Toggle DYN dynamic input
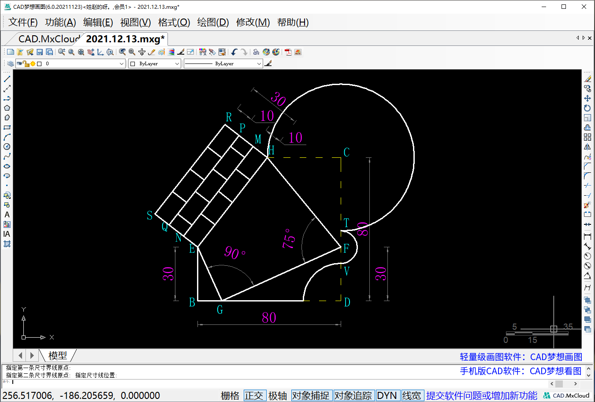 coord(387,395)
